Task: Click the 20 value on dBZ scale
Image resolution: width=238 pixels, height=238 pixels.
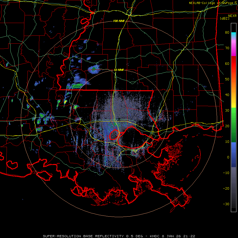Action: (x=227, y=126)
